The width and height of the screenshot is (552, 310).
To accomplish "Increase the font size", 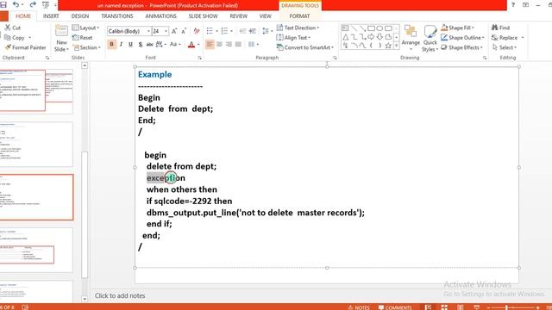I will [x=174, y=31].
